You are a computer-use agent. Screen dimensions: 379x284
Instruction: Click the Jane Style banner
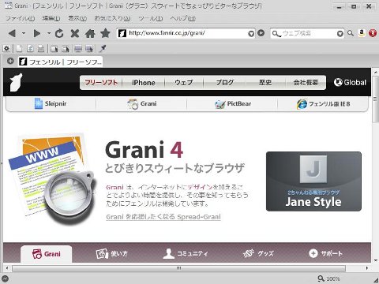tap(313, 181)
